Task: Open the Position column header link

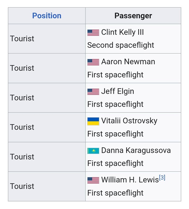Action: click(x=47, y=16)
